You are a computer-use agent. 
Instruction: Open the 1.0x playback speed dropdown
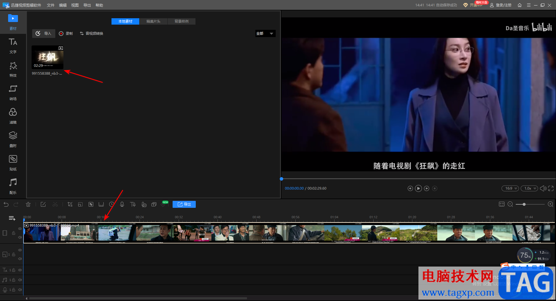(x=529, y=188)
